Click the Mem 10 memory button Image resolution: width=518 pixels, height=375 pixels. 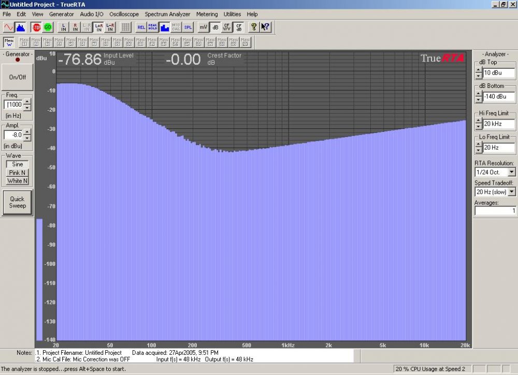(129, 42)
